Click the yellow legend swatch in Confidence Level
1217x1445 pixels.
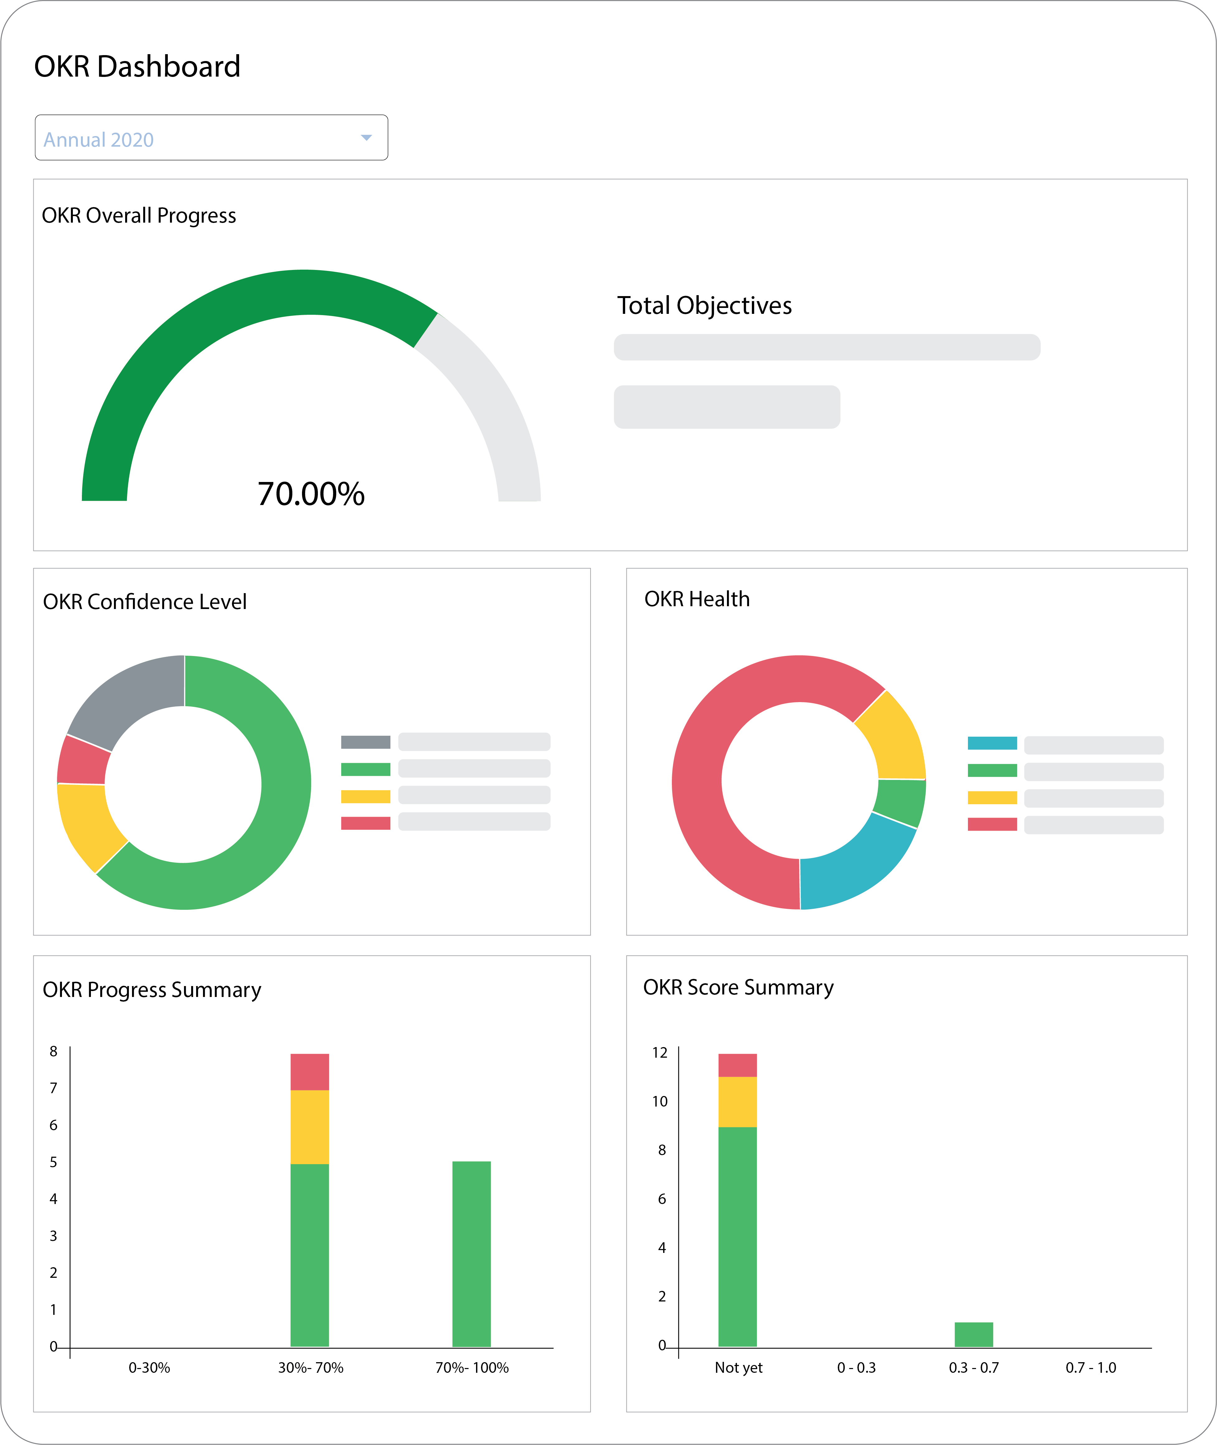coord(365,796)
